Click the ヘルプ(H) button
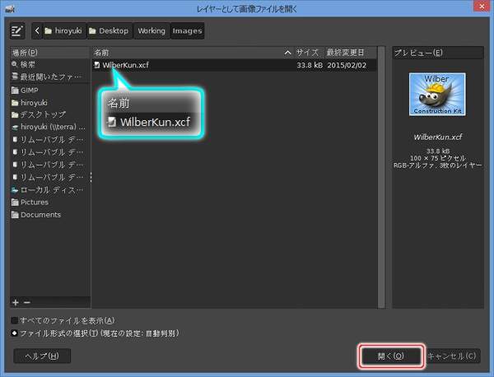Viewport: 494px width, 377px height. [x=42, y=356]
